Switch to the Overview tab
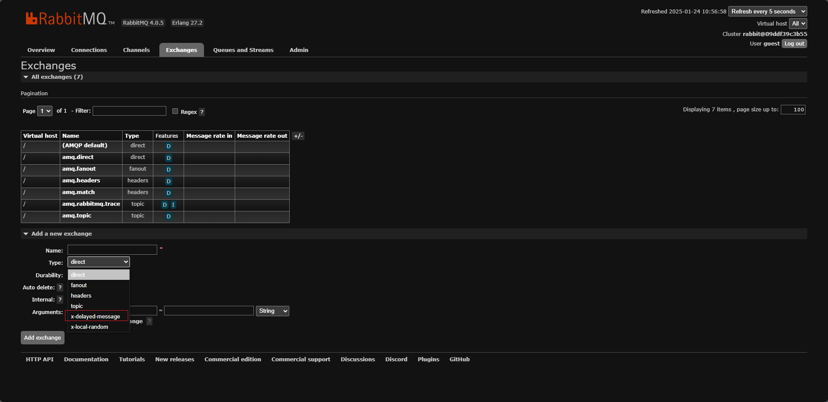The width and height of the screenshot is (828, 402). [x=41, y=50]
